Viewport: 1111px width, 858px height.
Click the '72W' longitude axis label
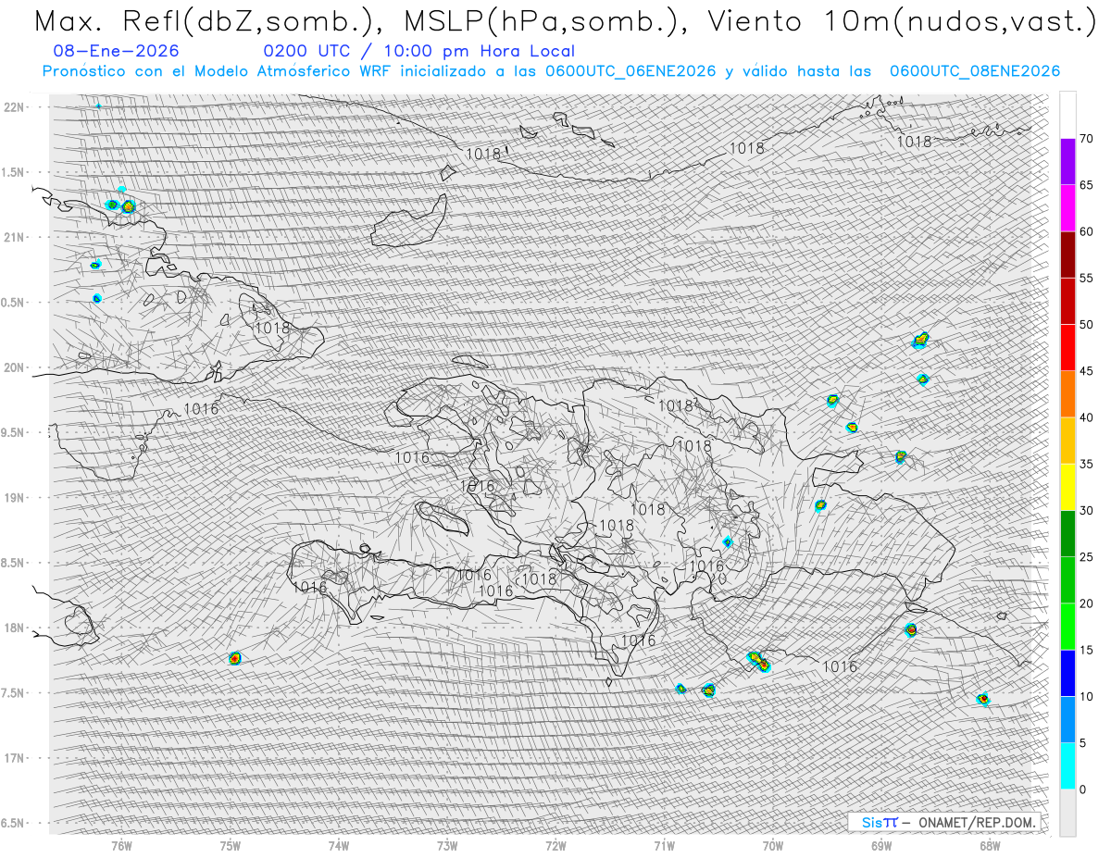pyautogui.click(x=555, y=845)
